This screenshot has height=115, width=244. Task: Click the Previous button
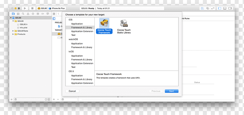tap(156, 91)
